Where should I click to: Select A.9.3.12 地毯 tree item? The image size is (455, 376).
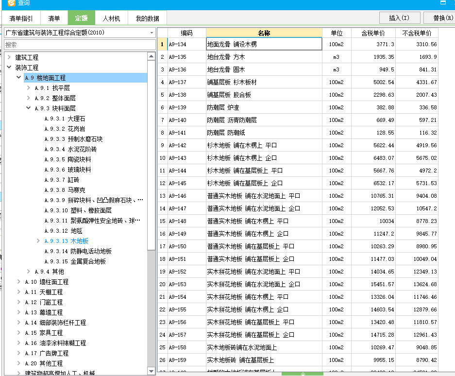63,231
